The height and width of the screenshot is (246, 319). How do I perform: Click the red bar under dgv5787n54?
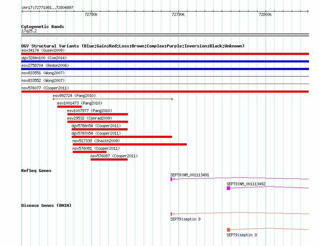coord(122,137)
